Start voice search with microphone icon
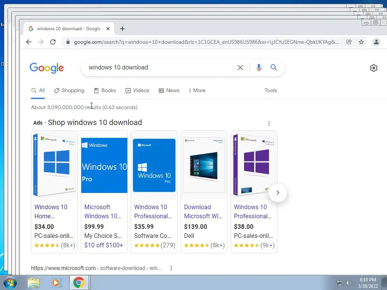This screenshot has height=290, width=387. (x=259, y=68)
